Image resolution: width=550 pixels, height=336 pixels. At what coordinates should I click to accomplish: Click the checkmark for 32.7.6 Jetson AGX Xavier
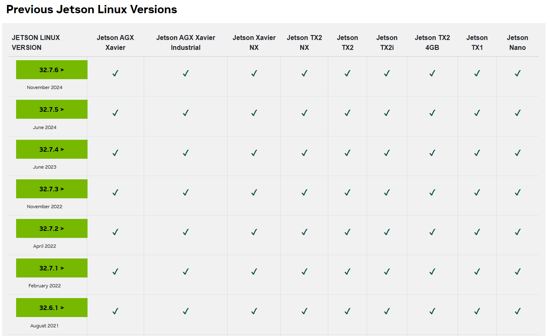pyautogui.click(x=115, y=73)
